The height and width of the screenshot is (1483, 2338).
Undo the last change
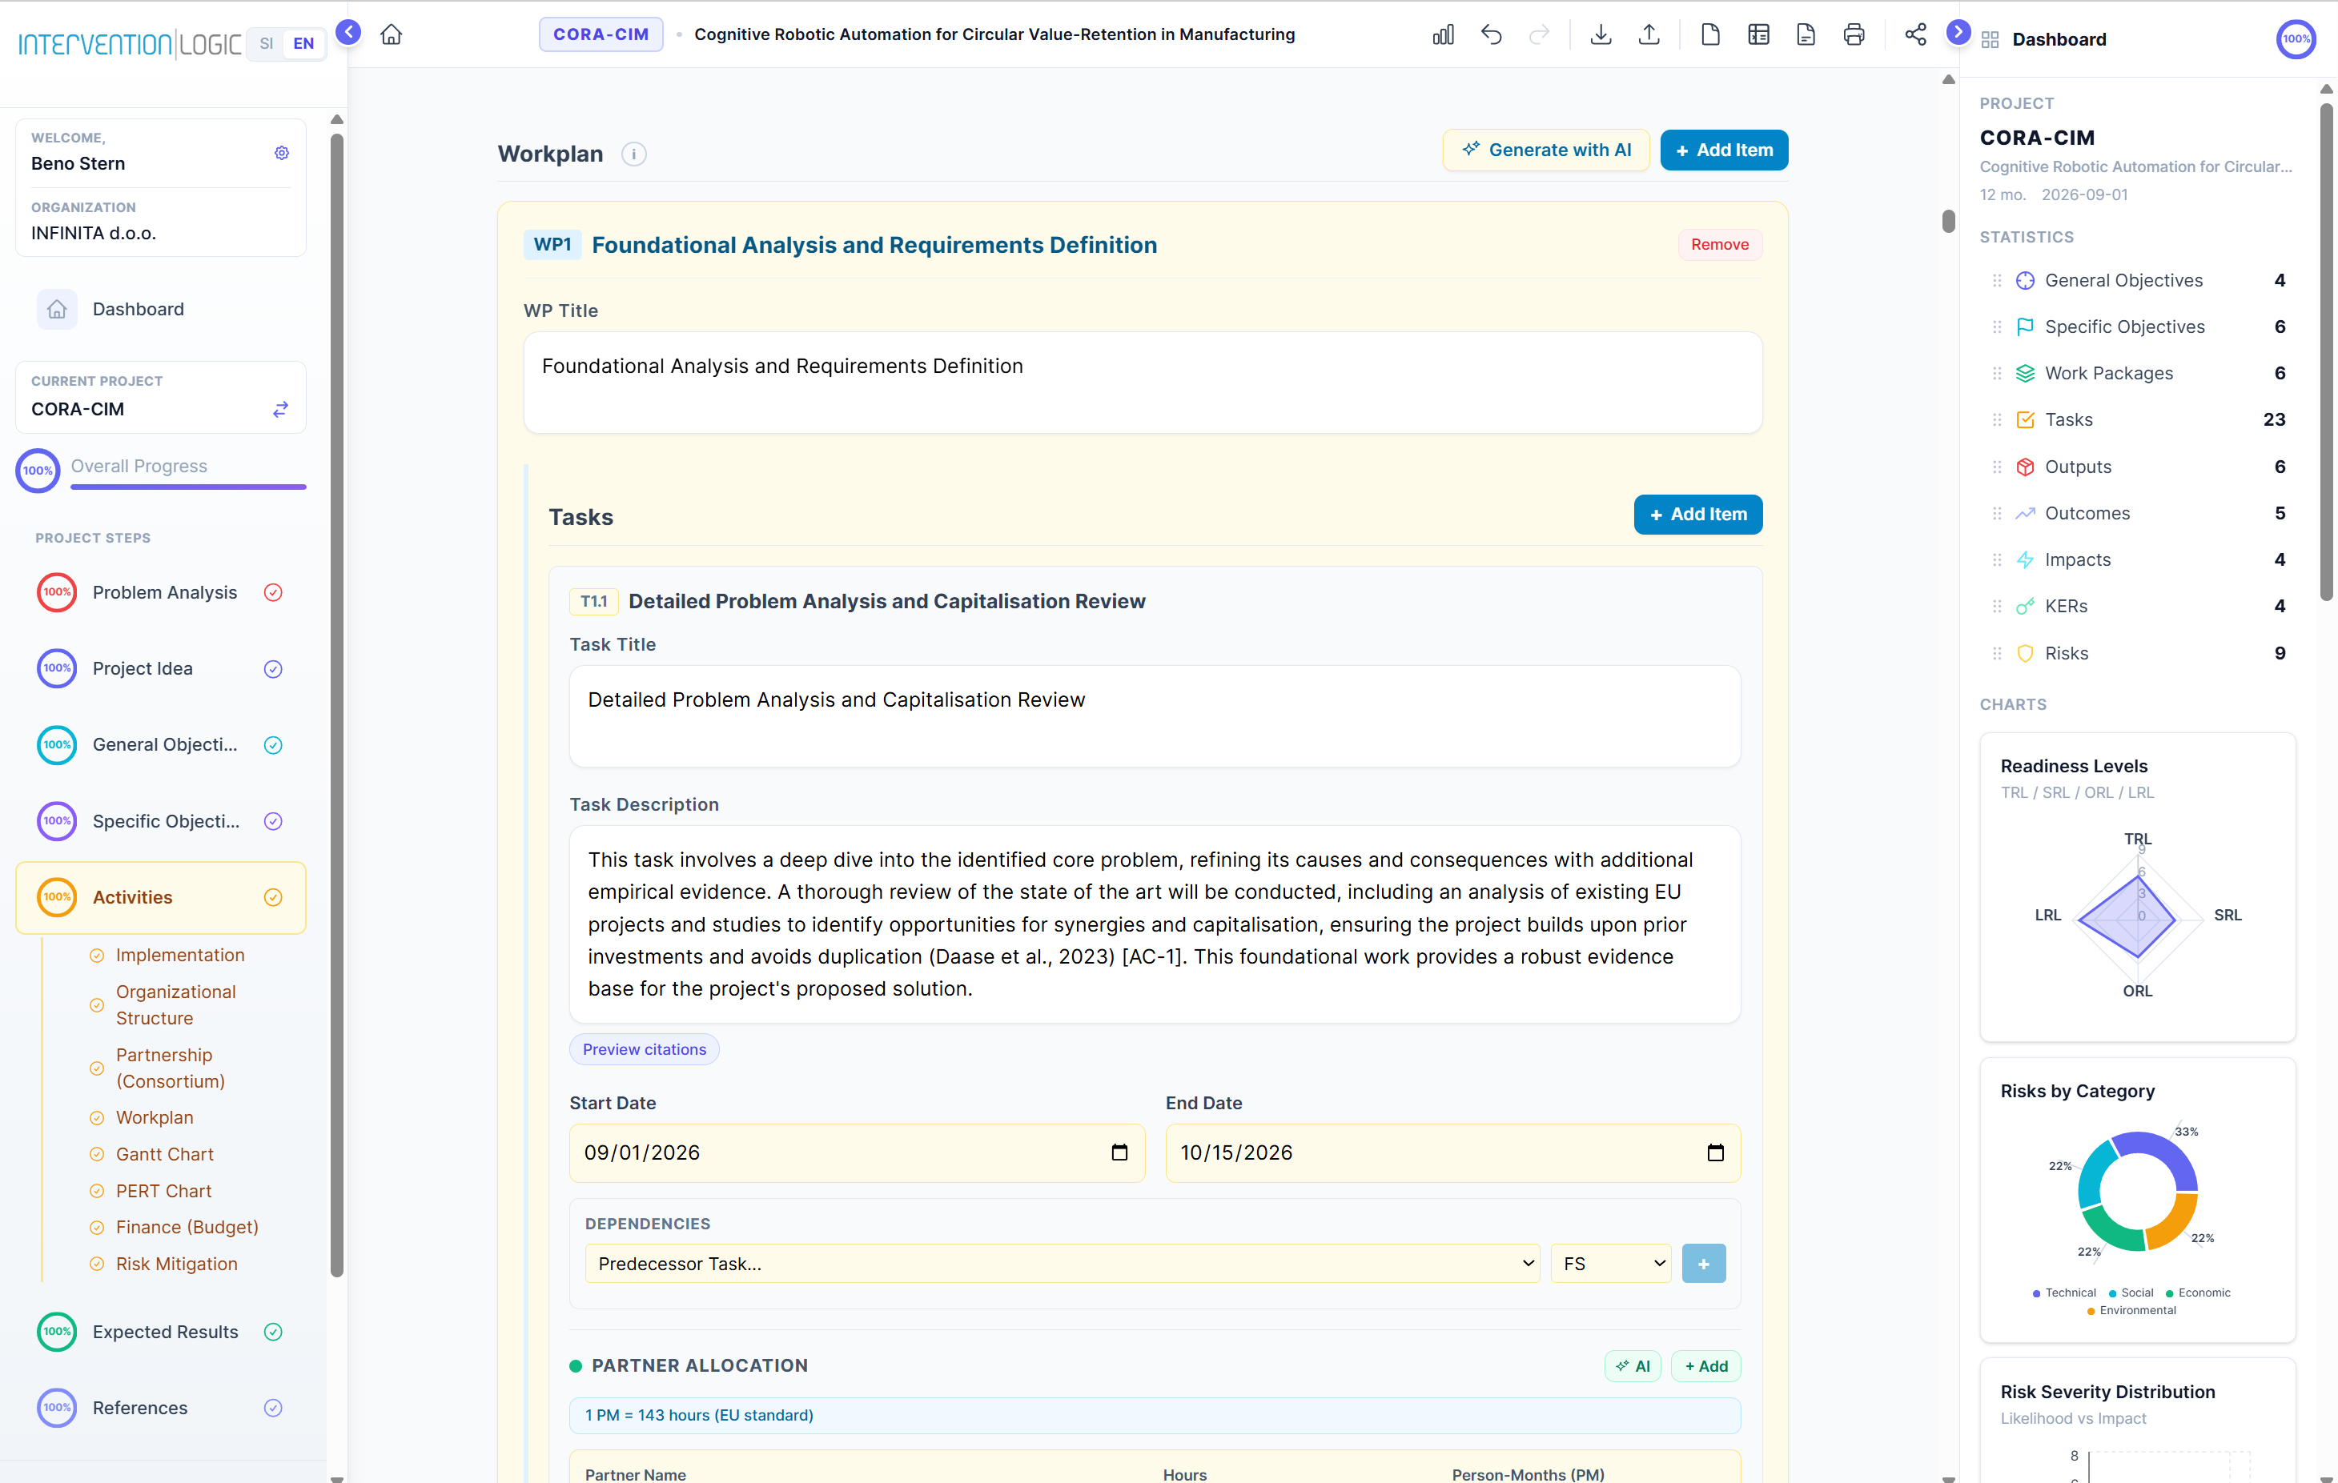[1492, 35]
